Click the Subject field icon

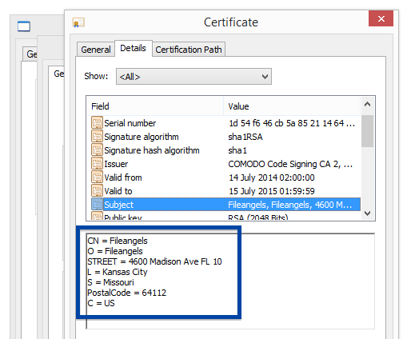[x=97, y=205]
